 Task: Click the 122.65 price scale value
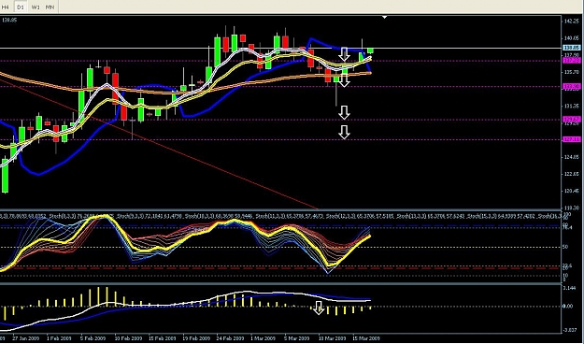(572, 174)
